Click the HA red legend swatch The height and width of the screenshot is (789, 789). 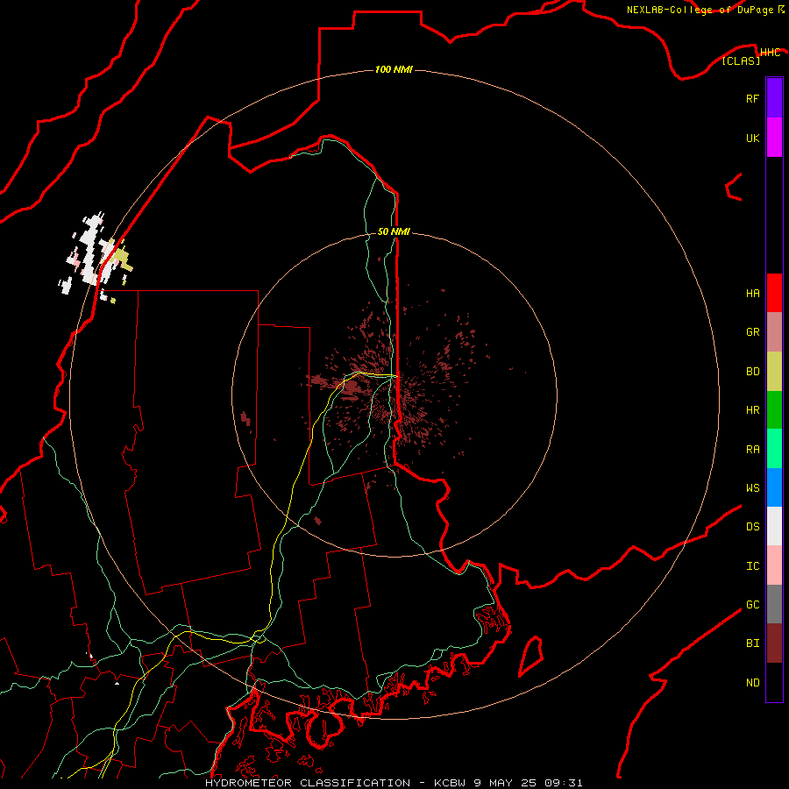[x=774, y=293]
